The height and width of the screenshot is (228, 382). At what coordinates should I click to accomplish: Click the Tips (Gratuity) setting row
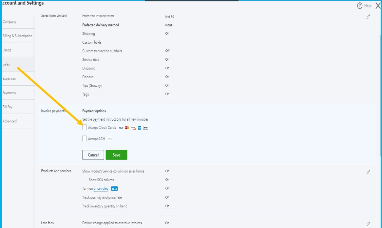pyautogui.click(x=92, y=86)
